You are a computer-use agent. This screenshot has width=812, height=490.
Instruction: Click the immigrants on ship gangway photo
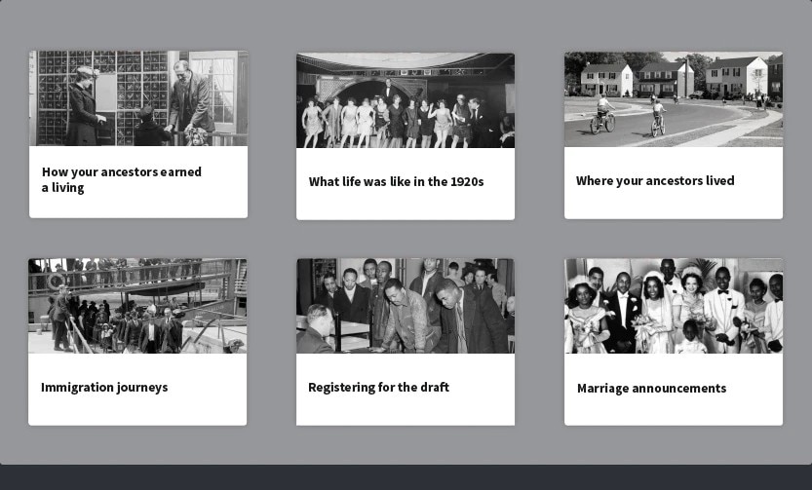137,305
